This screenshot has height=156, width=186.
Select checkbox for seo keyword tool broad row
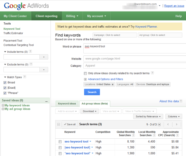pyautogui.click(x=60, y=142)
